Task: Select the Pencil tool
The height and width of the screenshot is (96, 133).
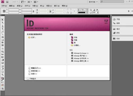Action: point(2,31)
